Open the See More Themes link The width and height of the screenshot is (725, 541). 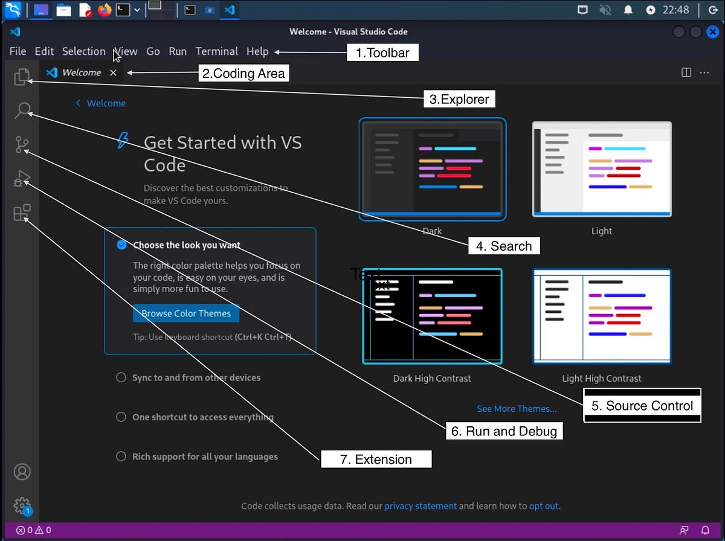point(517,409)
